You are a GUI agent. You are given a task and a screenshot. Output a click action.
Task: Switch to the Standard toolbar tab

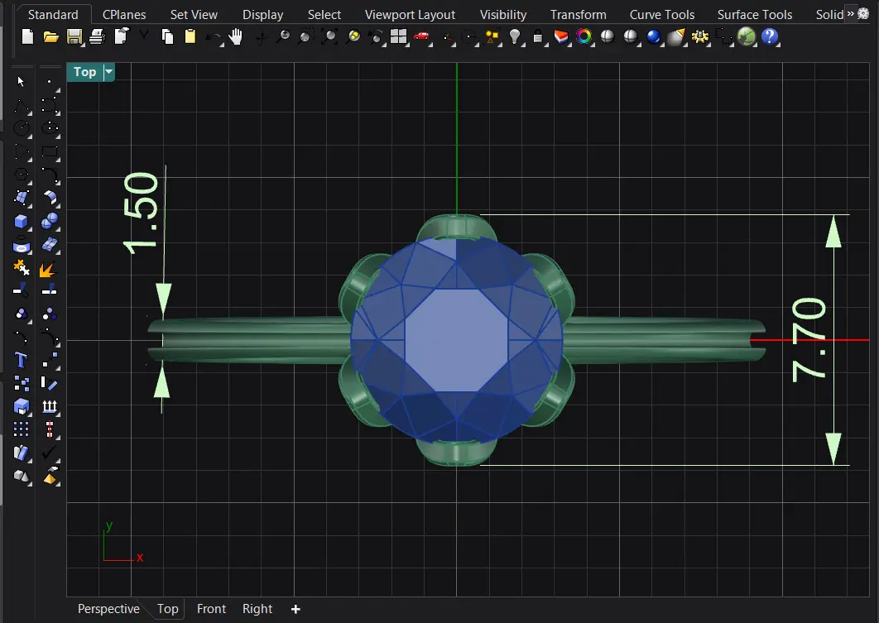[x=53, y=15]
